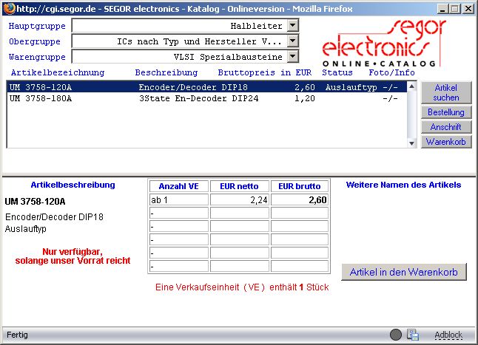Image resolution: width=478 pixels, height=345 pixels.
Task: Click the Hauptgruppe label
Action: click(x=37, y=26)
